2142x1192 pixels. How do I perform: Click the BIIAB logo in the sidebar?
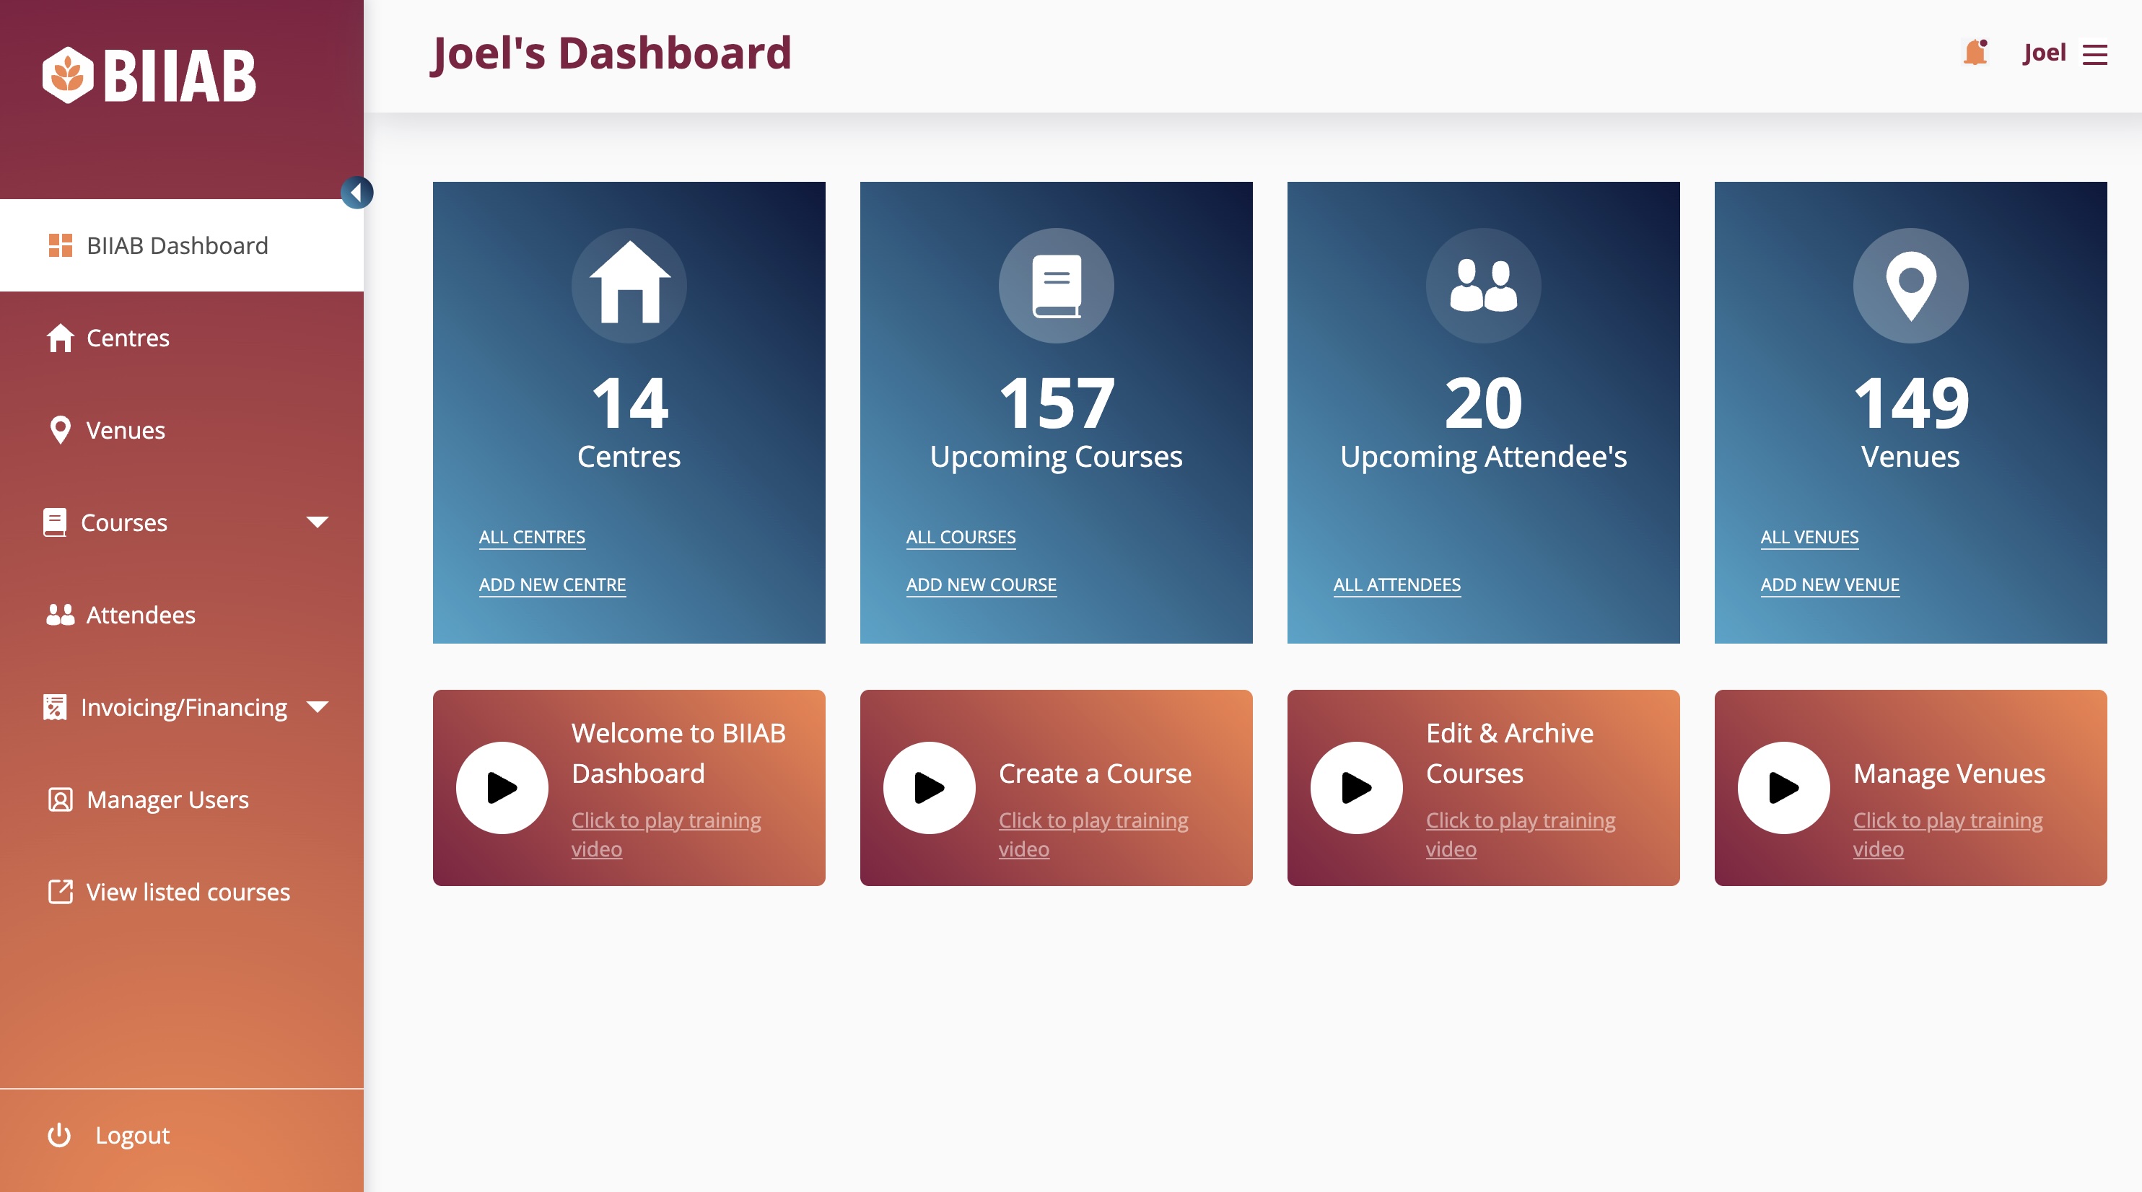(149, 76)
